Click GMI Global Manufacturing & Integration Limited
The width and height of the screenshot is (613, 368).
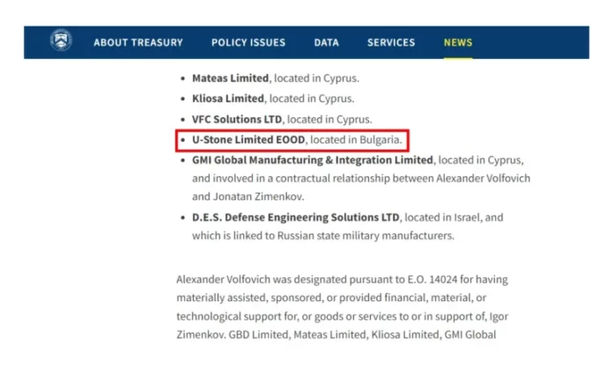313,160
